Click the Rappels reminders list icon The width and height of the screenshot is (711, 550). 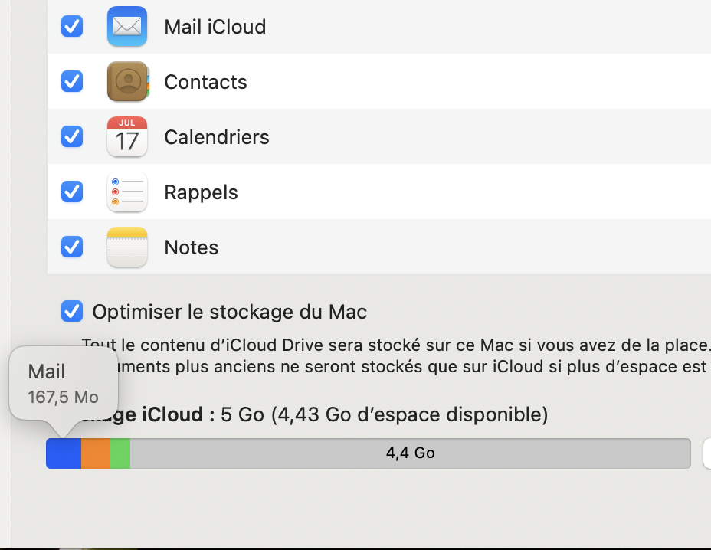[x=127, y=192]
